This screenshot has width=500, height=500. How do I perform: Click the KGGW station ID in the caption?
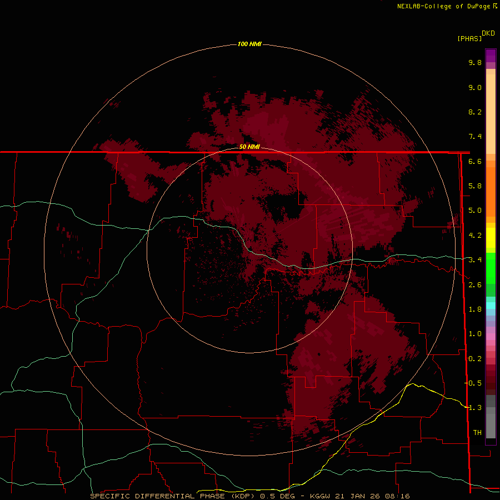tap(322, 496)
